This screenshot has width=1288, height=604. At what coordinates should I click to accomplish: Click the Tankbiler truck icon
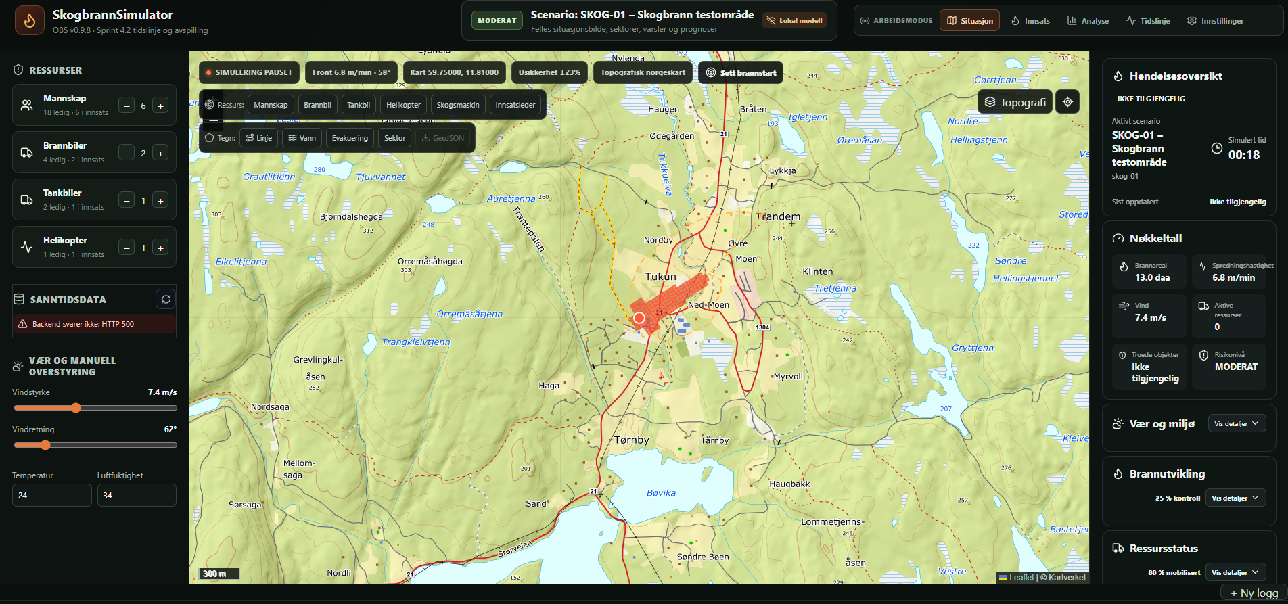coord(27,200)
